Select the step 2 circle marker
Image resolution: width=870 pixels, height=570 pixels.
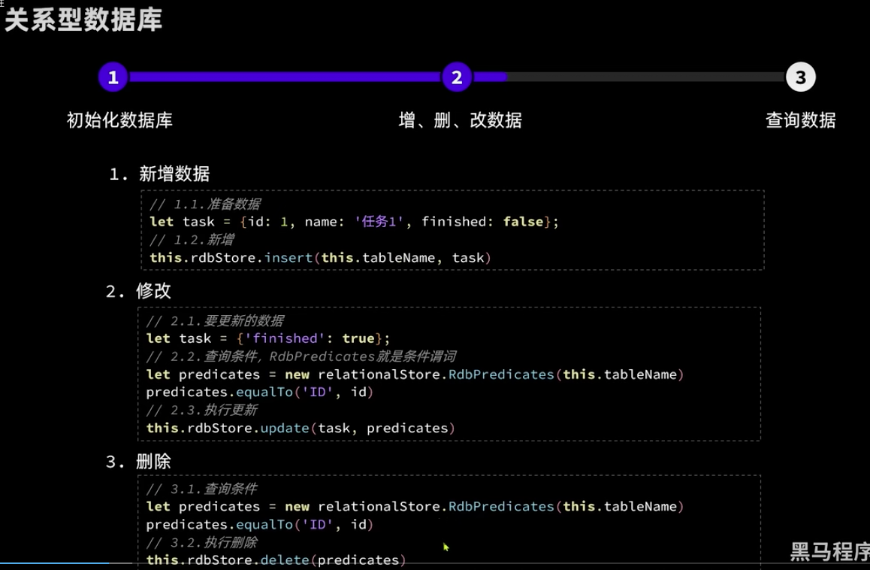click(456, 77)
